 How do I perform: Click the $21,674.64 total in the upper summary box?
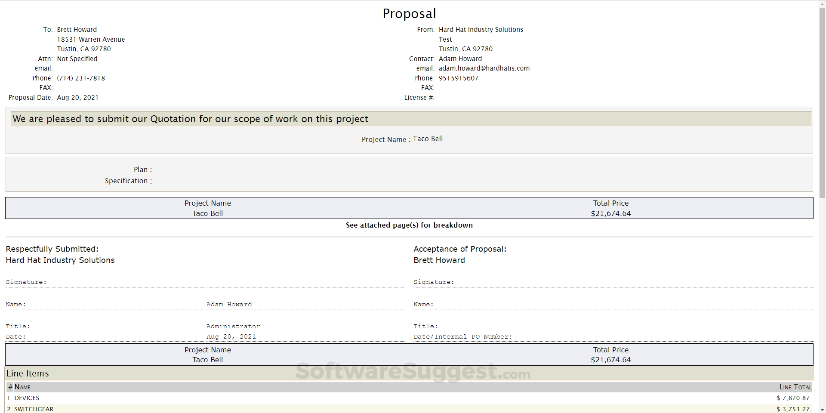(610, 214)
